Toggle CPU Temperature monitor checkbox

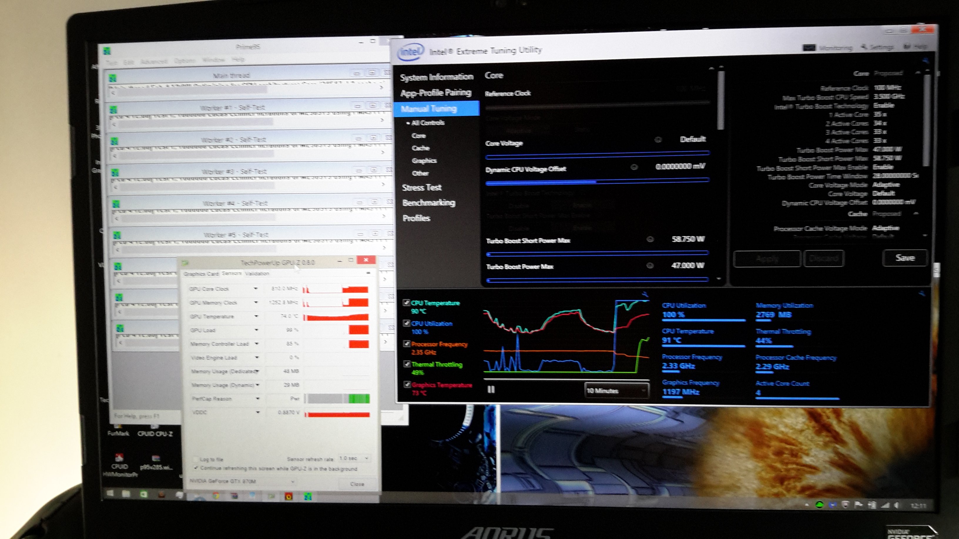point(406,302)
